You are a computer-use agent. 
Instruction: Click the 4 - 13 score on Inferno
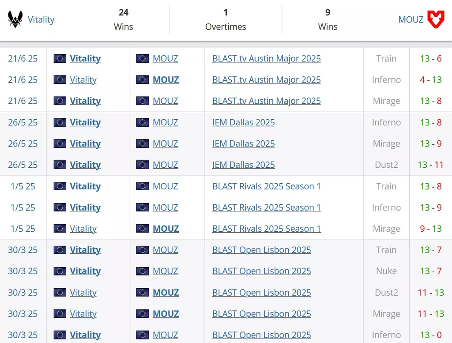click(x=431, y=79)
